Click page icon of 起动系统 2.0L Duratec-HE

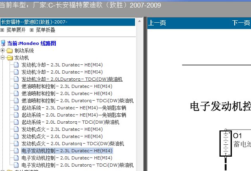(x=16, y=115)
